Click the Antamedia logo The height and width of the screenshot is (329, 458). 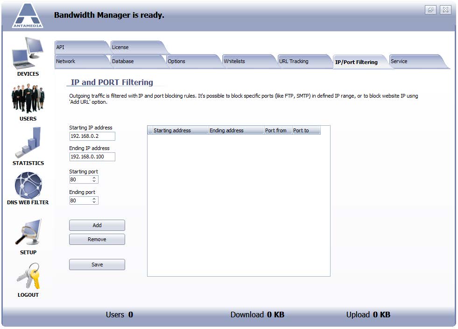pyautogui.click(x=28, y=16)
